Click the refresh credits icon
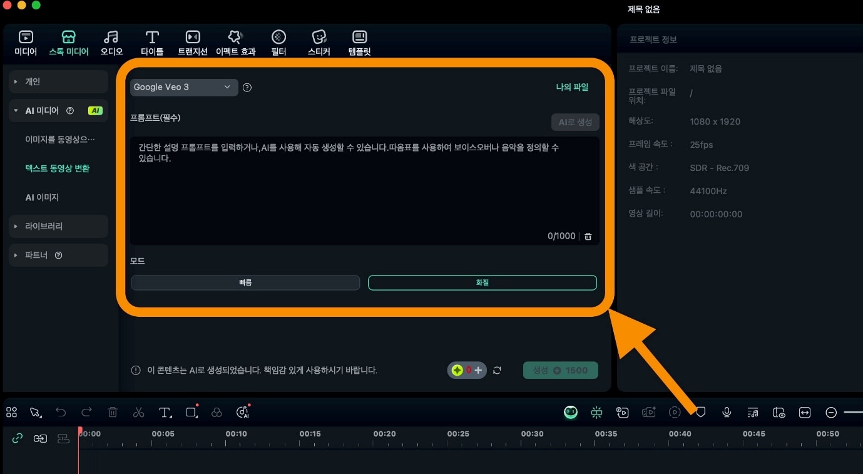 pyautogui.click(x=497, y=371)
